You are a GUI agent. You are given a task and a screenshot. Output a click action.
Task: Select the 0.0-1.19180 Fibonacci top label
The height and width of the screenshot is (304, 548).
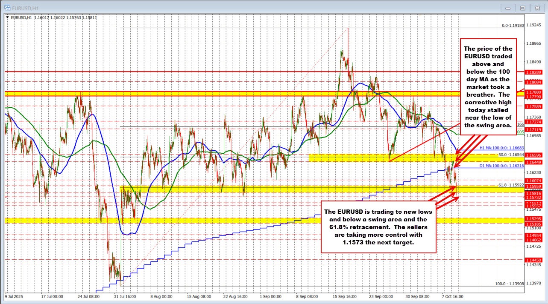tap(512, 26)
